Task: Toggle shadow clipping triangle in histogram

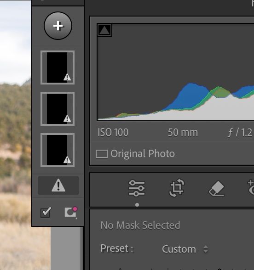Action: pos(104,30)
